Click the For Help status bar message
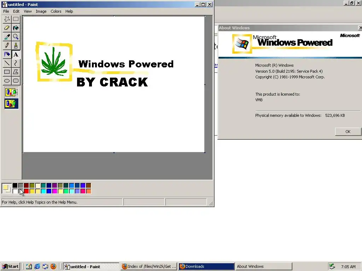 (40, 202)
